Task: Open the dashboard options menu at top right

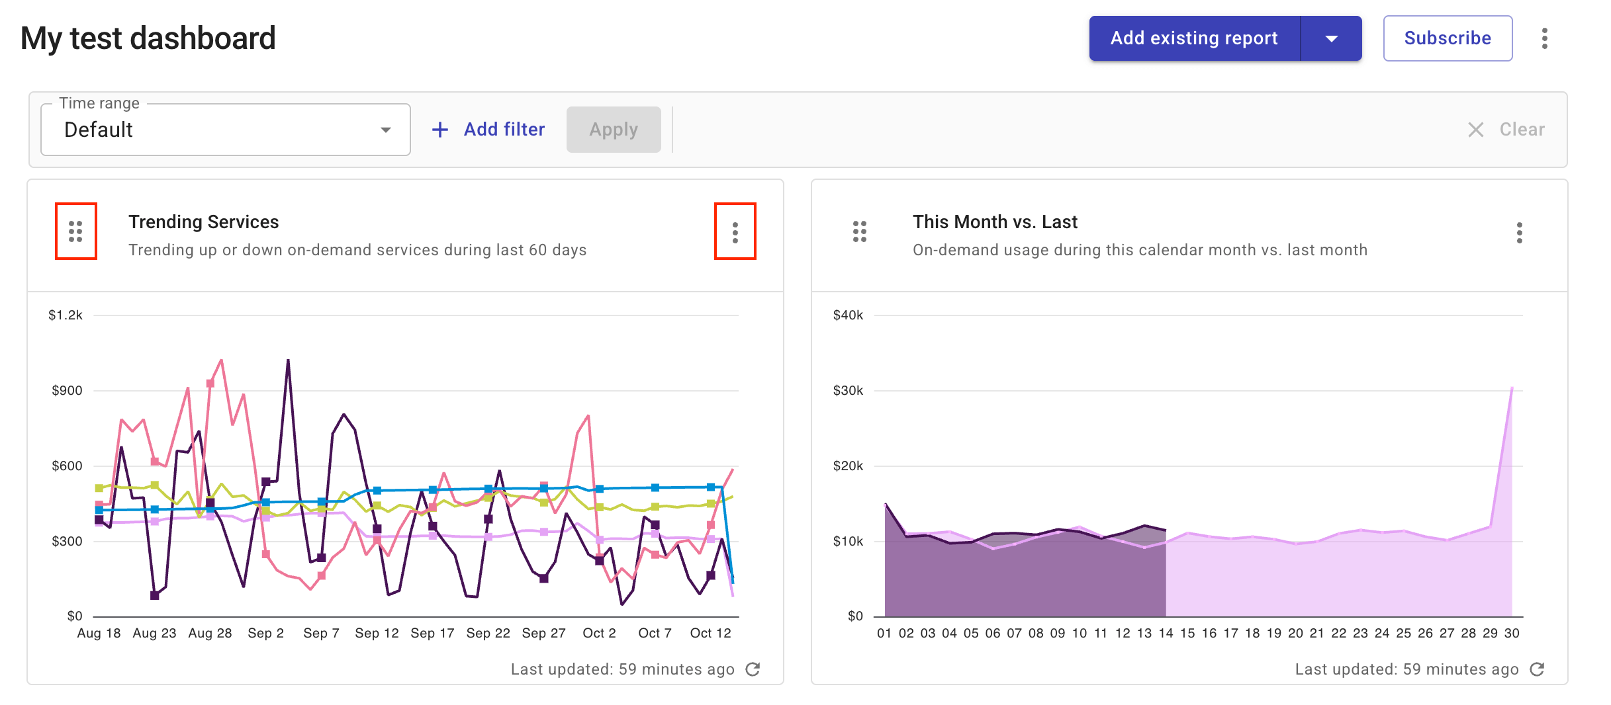Action: coord(1545,38)
